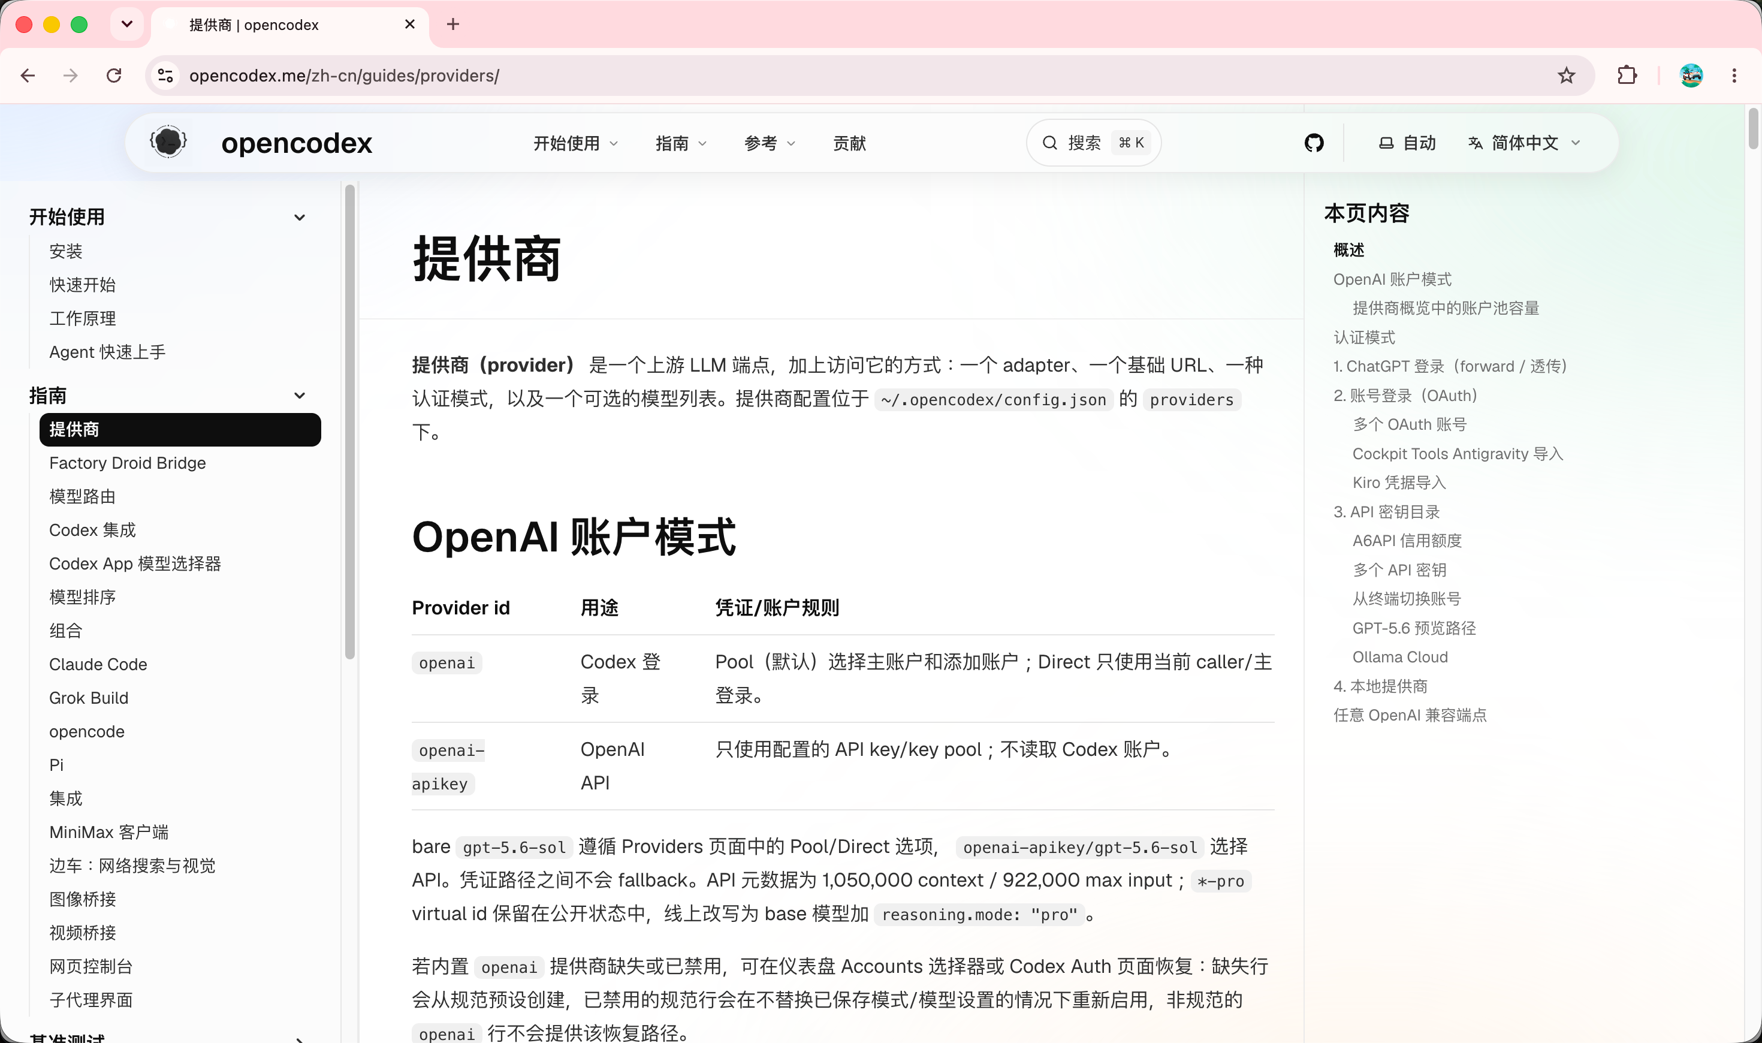Open the browser extensions puzzle icon

tap(1627, 75)
